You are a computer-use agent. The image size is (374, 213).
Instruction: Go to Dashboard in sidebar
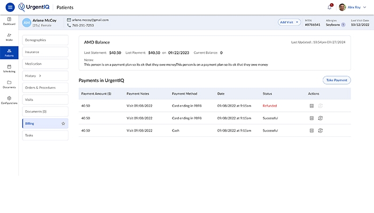tap(9, 21)
